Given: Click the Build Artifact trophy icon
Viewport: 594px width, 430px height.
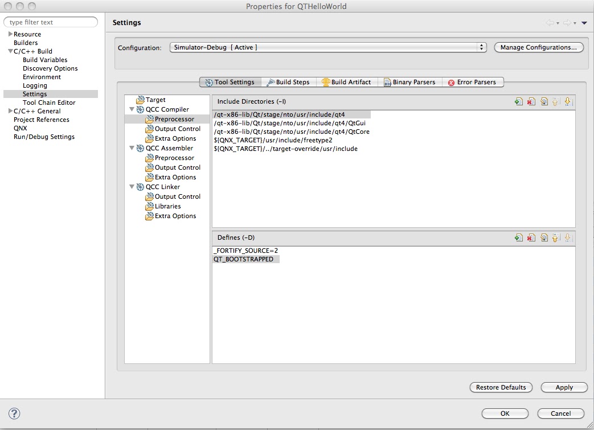Looking at the screenshot, I should point(326,82).
